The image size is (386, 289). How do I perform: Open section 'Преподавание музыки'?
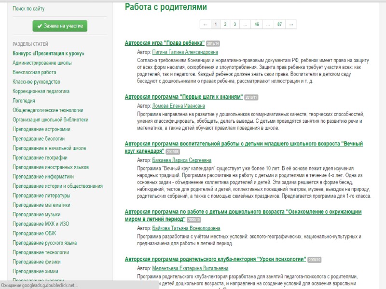coord(37,214)
